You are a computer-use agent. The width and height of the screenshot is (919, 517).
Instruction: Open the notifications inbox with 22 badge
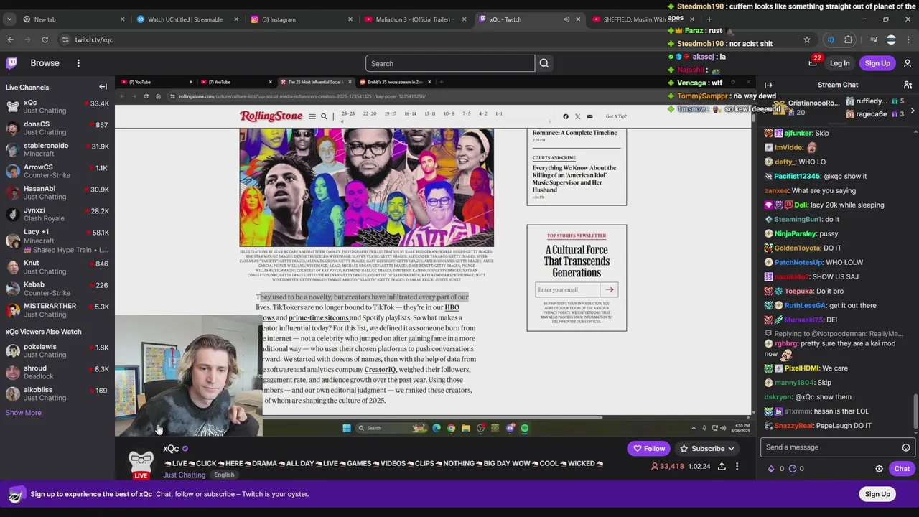813,63
